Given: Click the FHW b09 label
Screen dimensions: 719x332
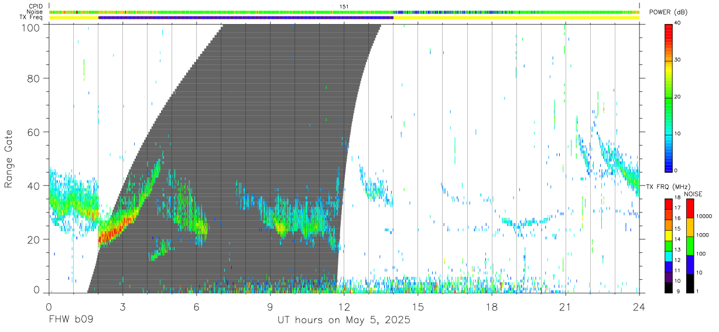Looking at the screenshot, I should (71, 320).
